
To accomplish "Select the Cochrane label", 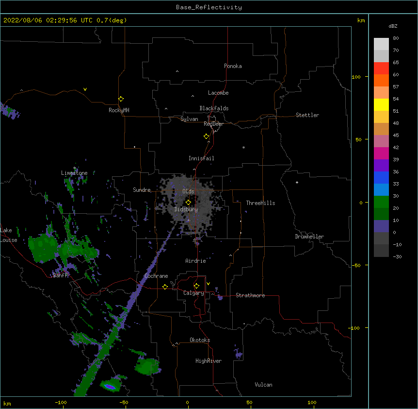I will (156, 276).
